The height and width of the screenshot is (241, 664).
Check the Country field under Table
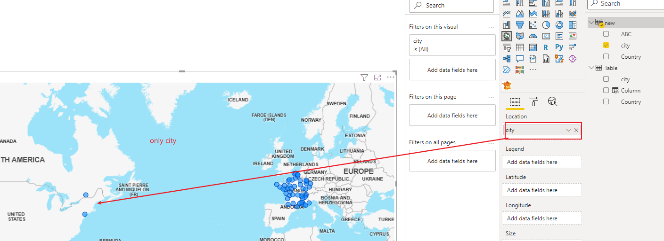click(606, 101)
